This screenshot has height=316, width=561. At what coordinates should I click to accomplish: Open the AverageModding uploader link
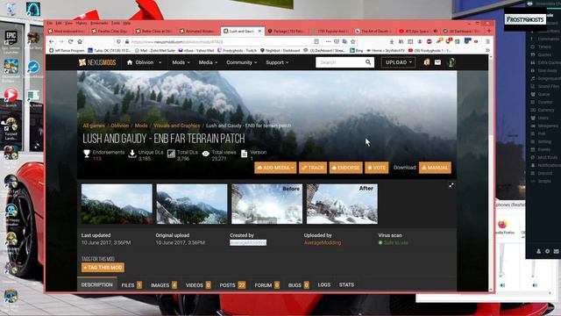(x=323, y=242)
